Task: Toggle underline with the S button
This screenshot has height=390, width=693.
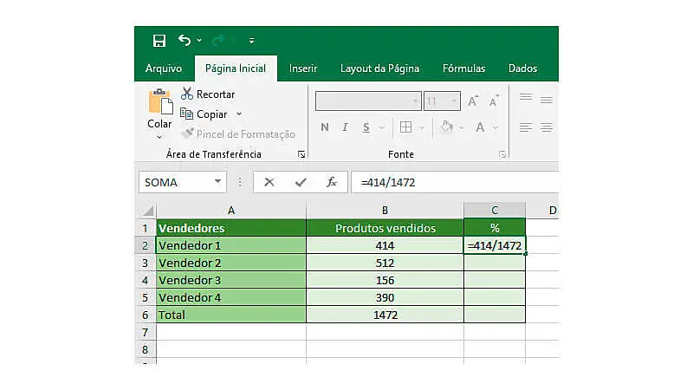Action: [x=366, y=127]
